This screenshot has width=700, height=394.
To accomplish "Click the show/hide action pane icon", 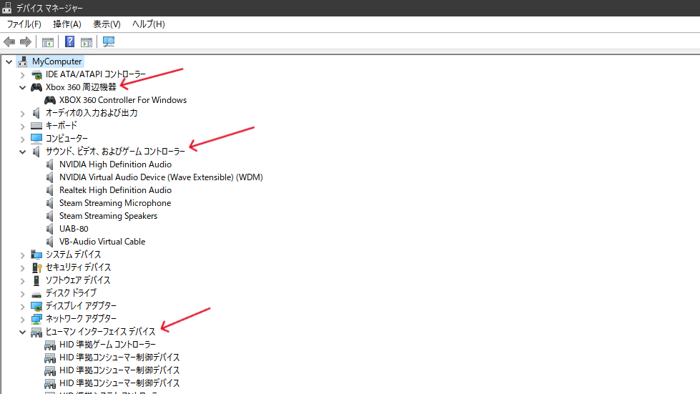I will click(87, 42).
